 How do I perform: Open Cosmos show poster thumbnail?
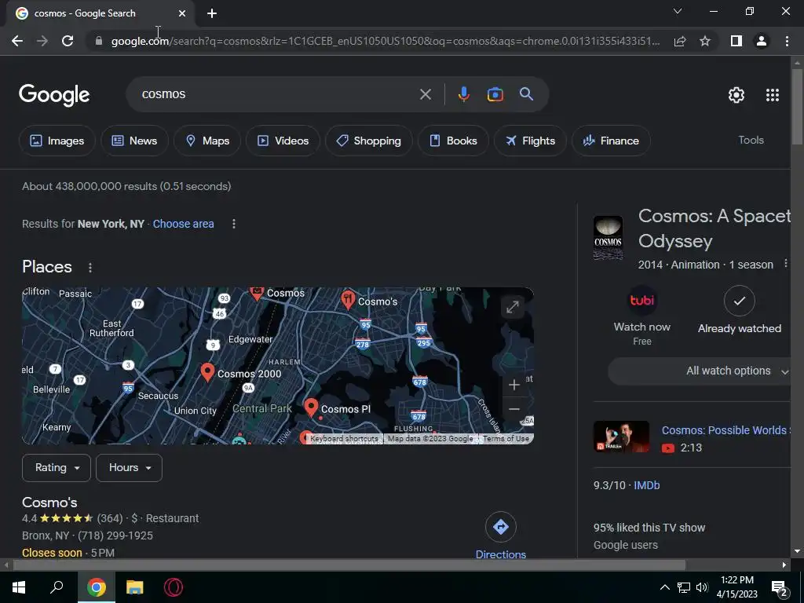tap(608, 238)
